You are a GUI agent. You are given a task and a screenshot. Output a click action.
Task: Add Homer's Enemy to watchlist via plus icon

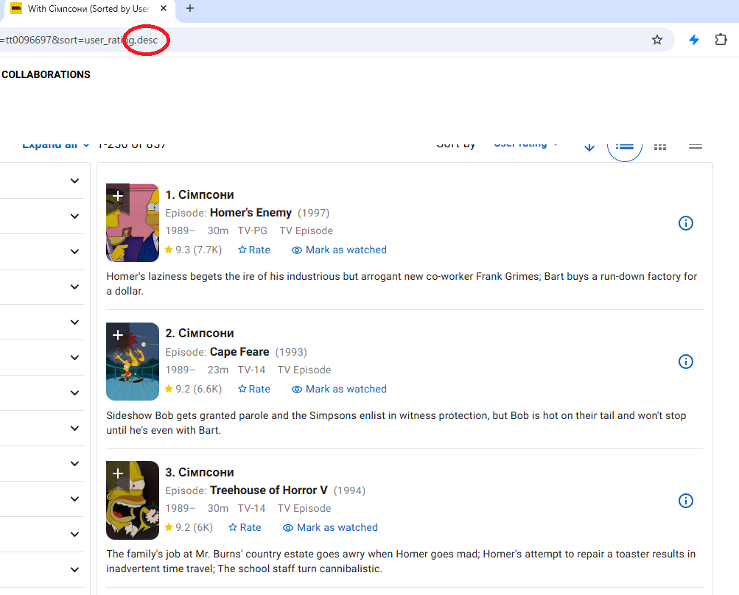point(118,195)
